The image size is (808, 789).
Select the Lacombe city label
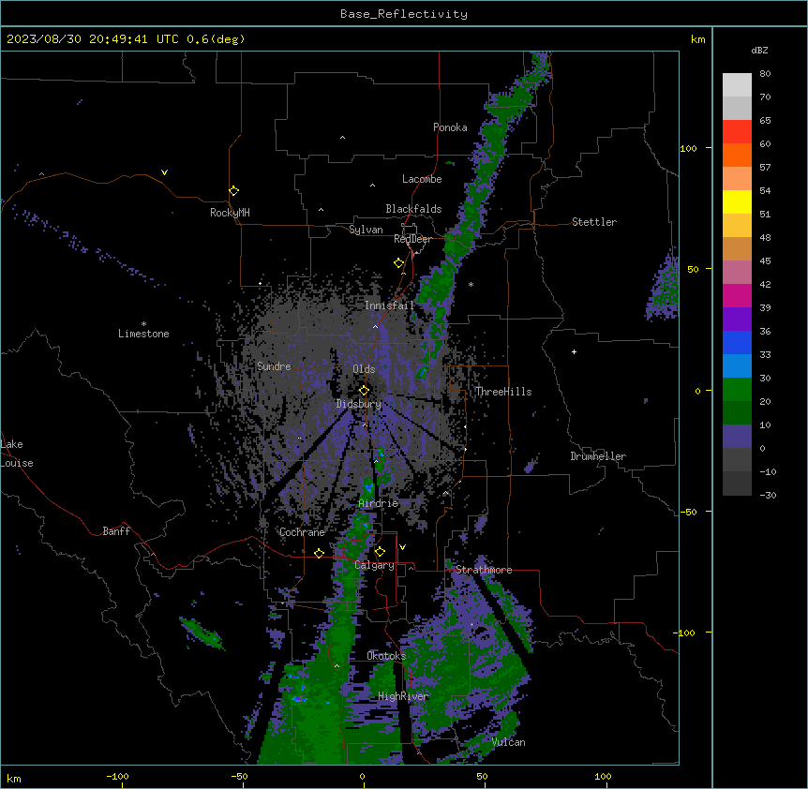422,179
